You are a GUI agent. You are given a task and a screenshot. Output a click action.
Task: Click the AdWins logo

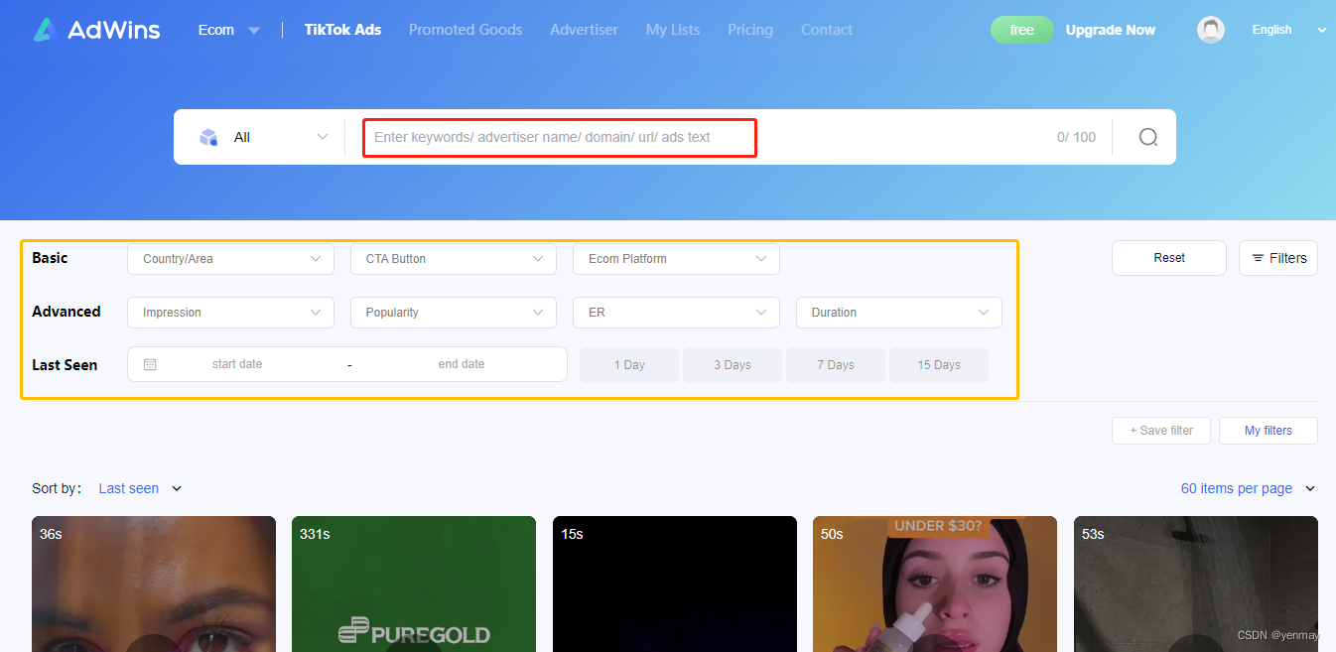point(96,30)
